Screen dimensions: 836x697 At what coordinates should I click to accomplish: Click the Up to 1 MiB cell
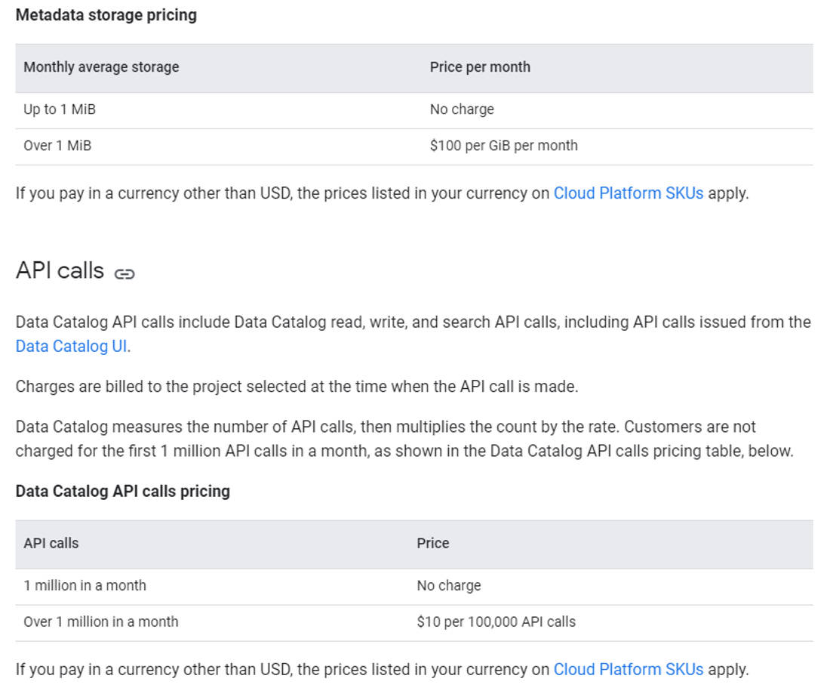[x=60, y=109]
